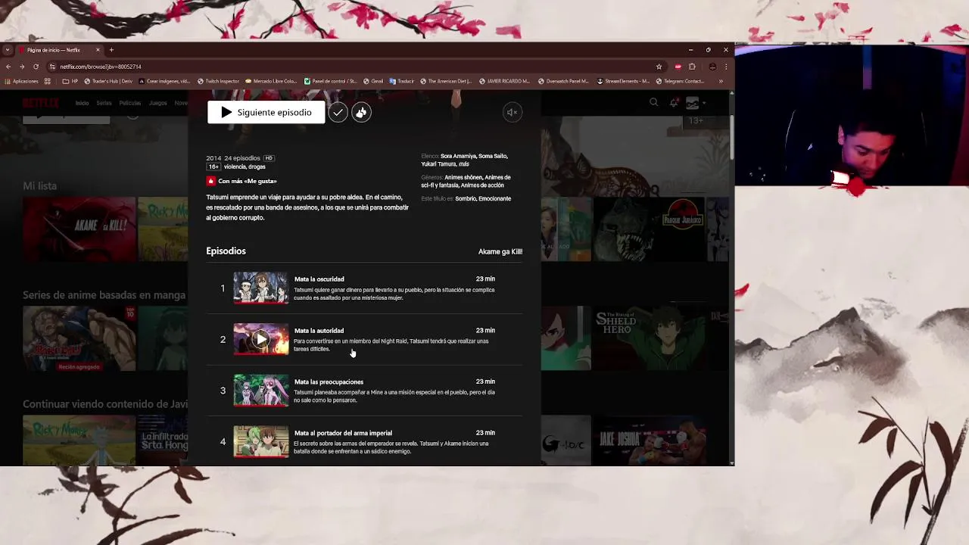Open the Jake Joshua card

(650, 441)
